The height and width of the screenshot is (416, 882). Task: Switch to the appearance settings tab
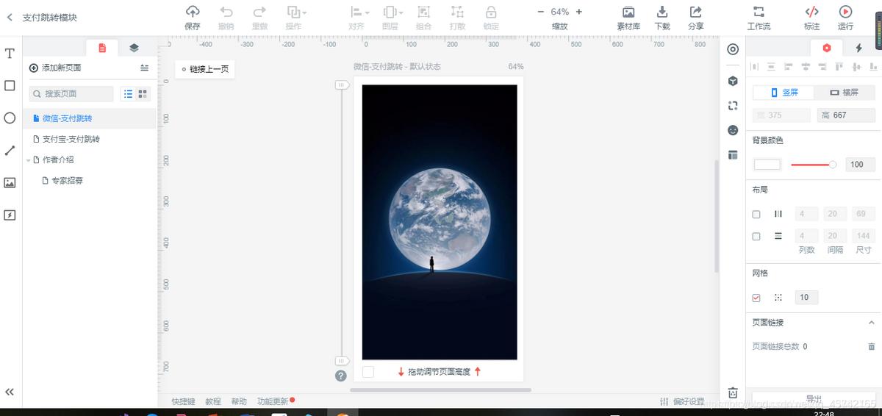click(827, 48)
